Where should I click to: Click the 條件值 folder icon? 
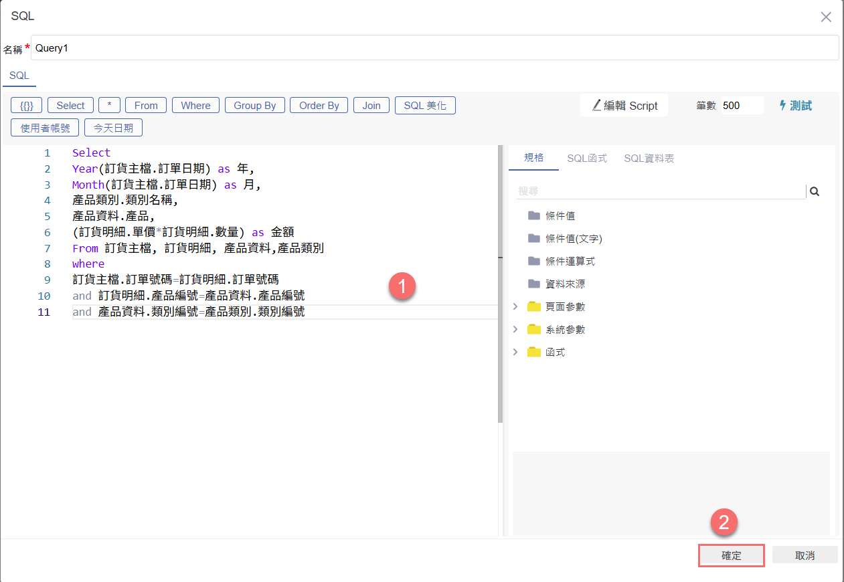tap(533, 215)
